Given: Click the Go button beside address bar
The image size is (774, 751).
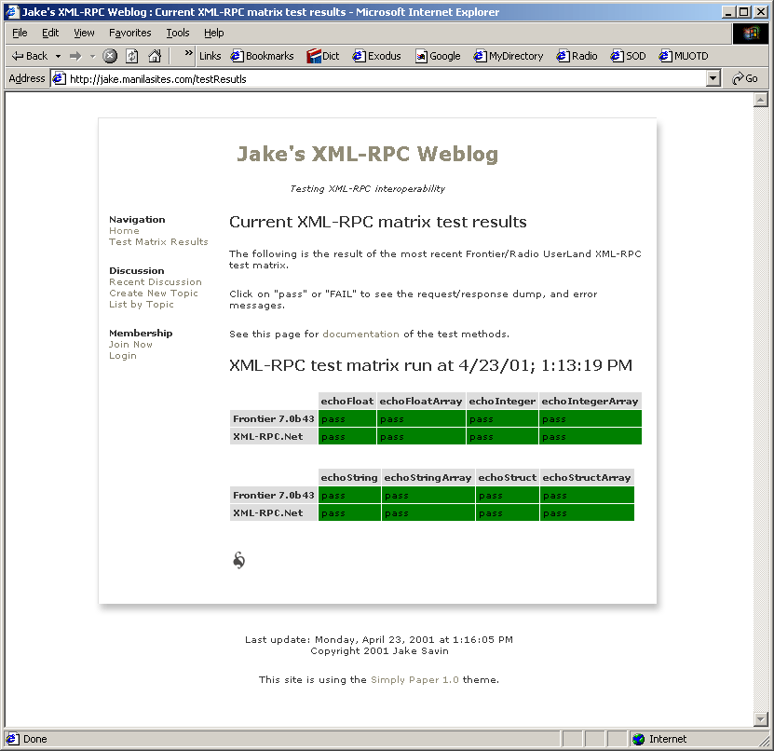Looking at the screenshot, I should pos(745,79).
